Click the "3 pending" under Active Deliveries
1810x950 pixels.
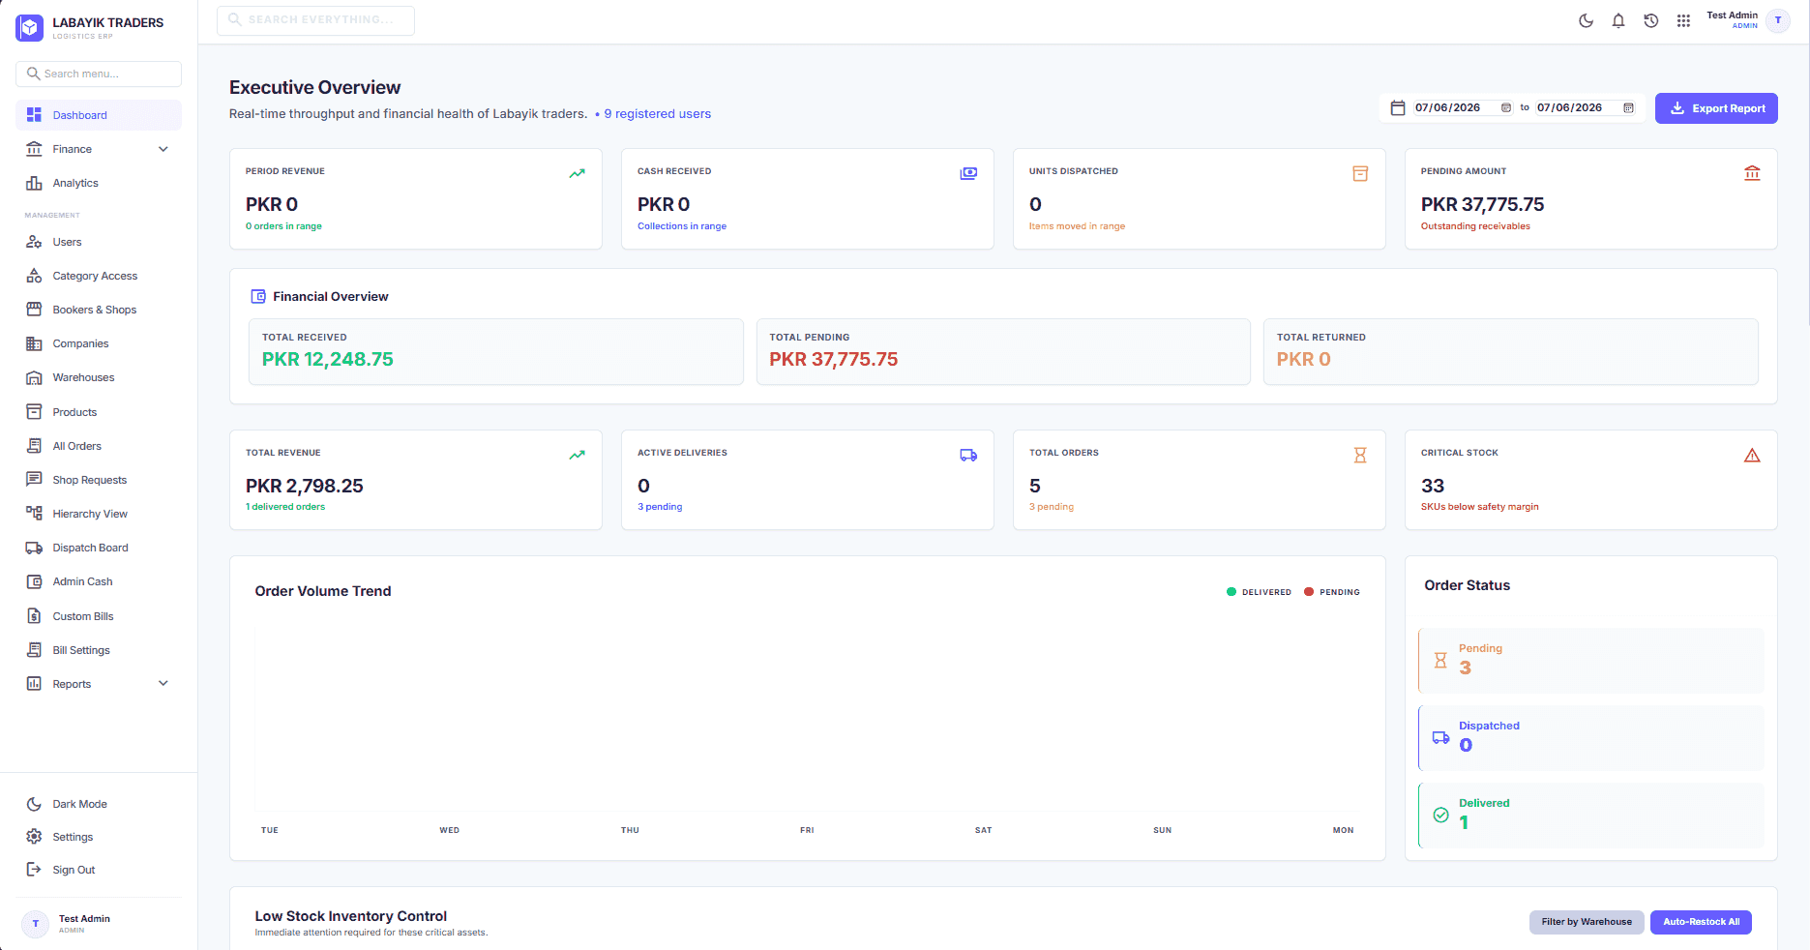coord(660,507)
